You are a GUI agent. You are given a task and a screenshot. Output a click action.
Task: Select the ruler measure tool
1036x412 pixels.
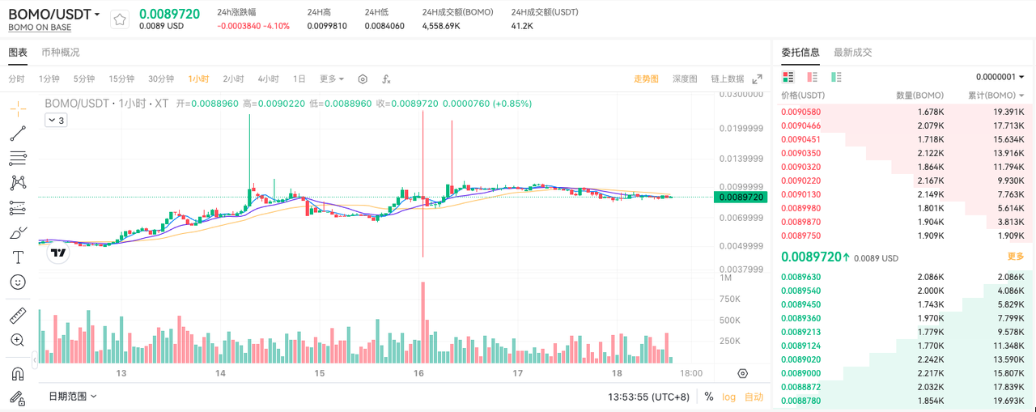(18, 315)
